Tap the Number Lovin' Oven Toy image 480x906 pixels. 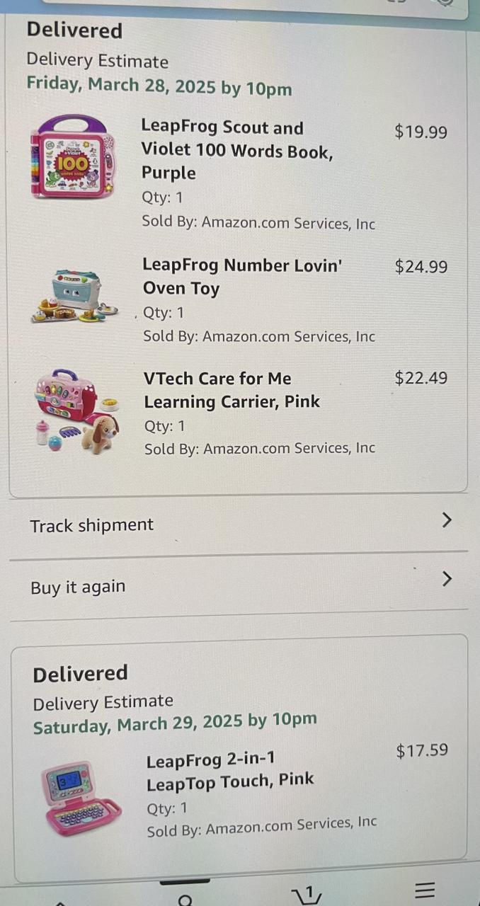pyautogui.click(x=74, y=297)
